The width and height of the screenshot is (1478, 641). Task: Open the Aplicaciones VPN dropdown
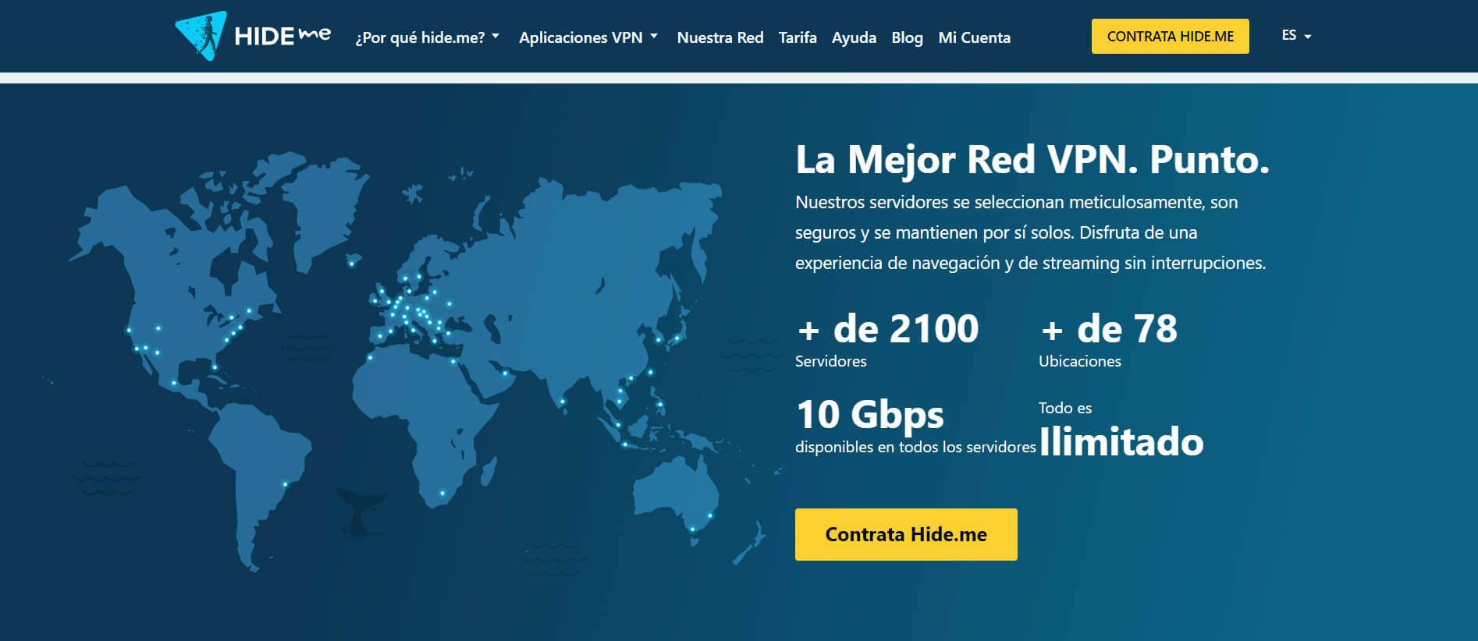(588, 37)
